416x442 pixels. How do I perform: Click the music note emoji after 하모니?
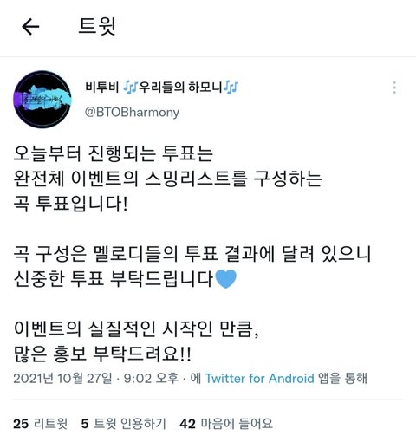click(x=231, y=88)
